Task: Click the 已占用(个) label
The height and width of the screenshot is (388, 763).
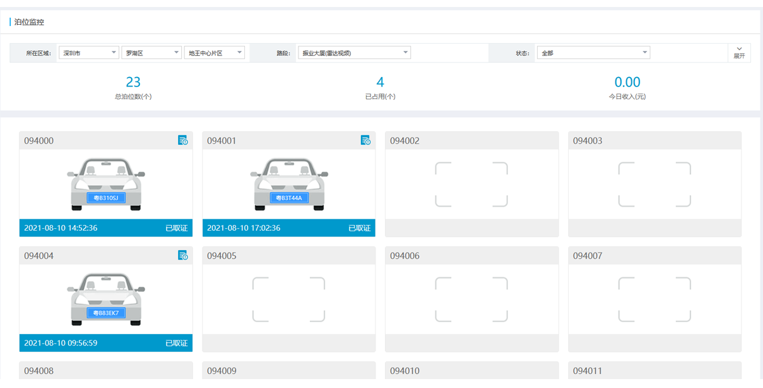Action: click(x=381, y=97)
